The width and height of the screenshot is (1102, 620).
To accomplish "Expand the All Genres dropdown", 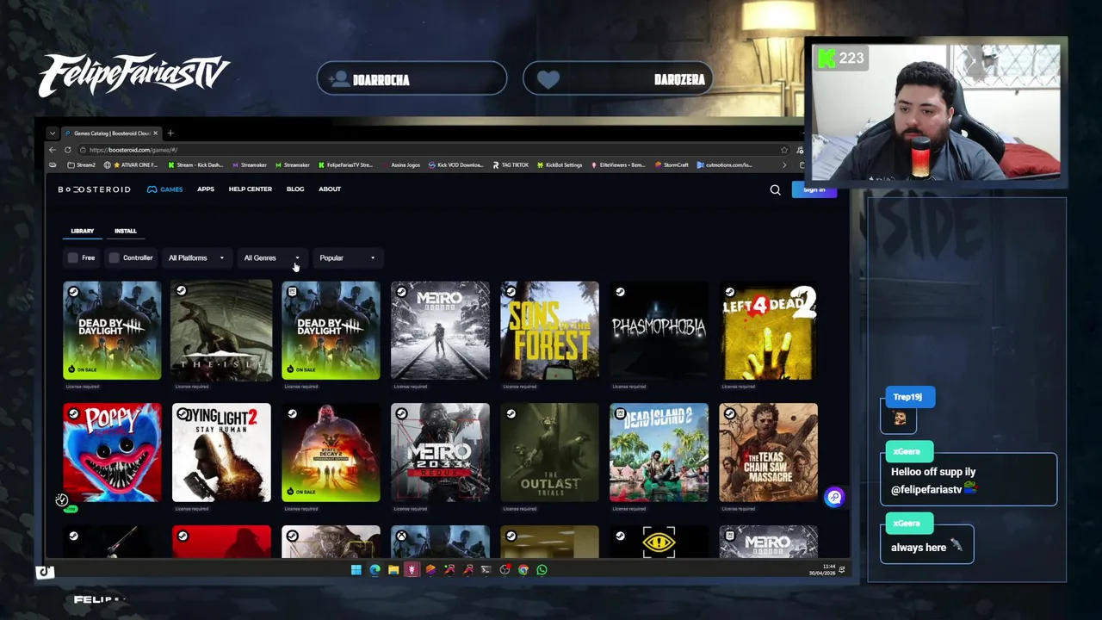I will click(x=272, y=257).
